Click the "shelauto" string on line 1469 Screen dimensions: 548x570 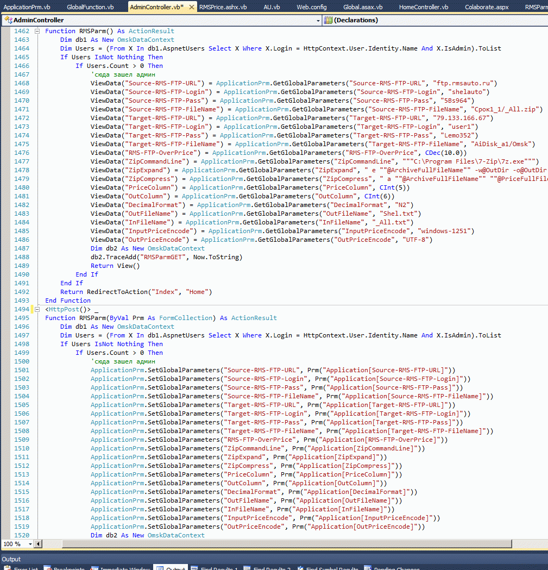[466, 92]
